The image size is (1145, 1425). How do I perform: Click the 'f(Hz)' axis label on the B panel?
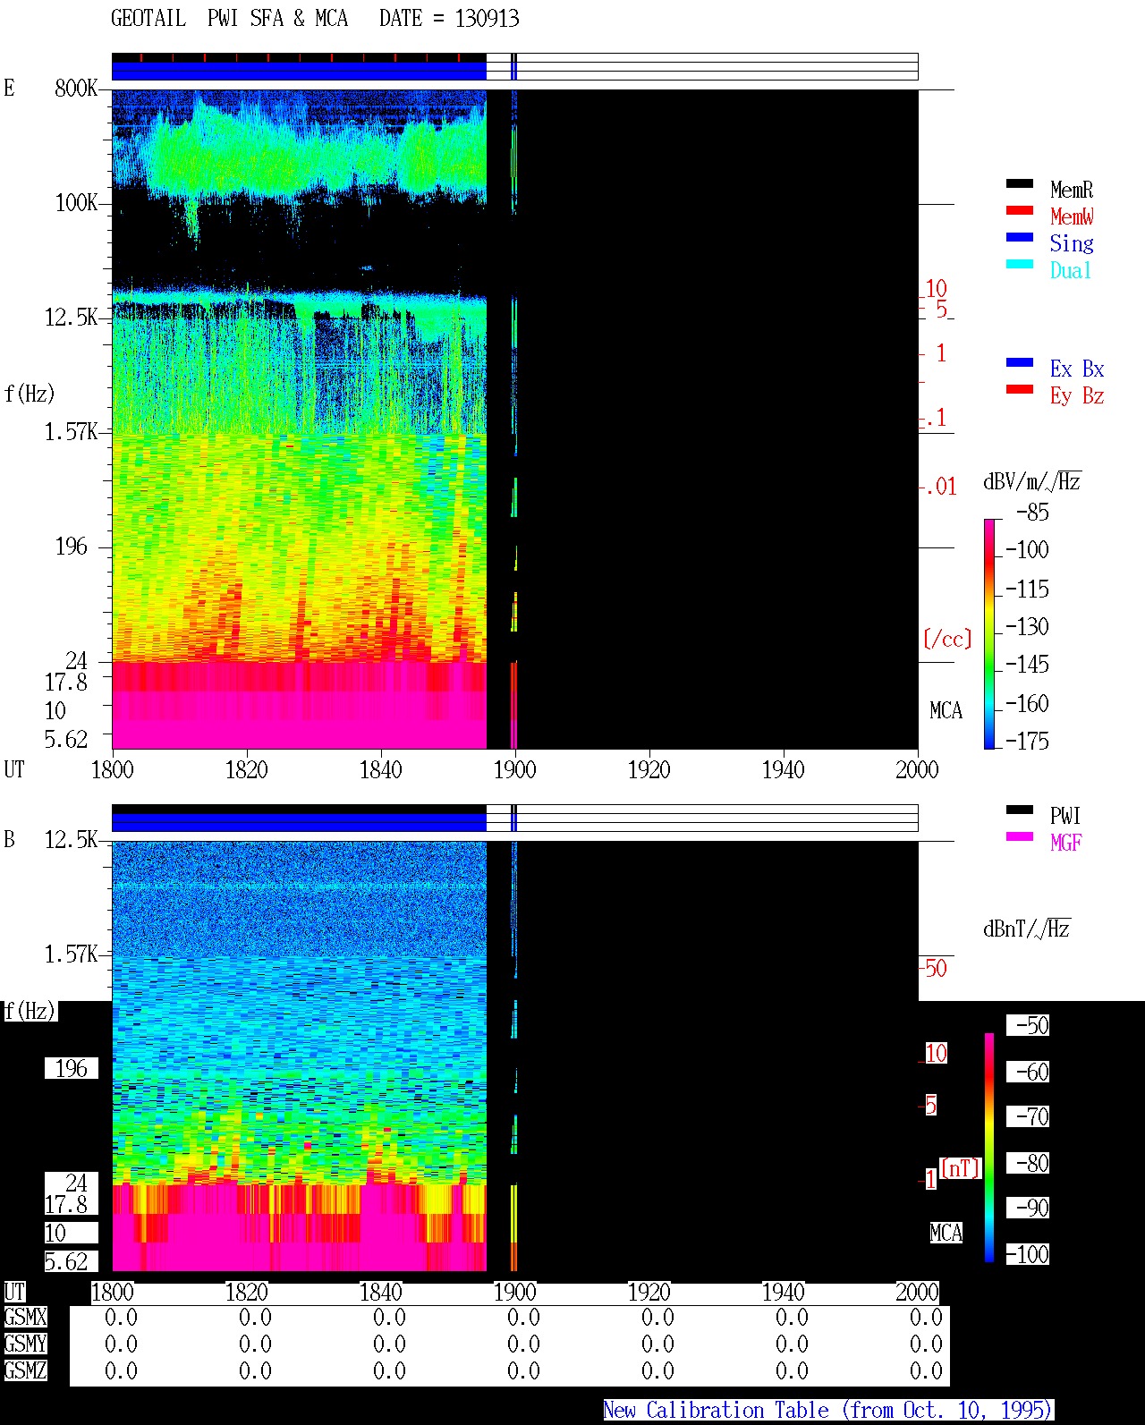30,1011
